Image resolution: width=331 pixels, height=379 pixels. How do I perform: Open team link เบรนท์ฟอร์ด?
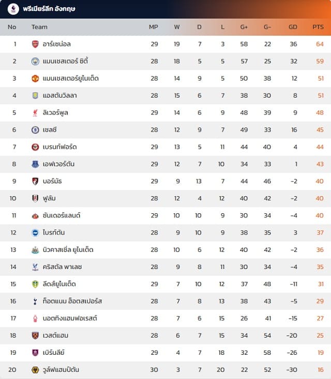click(60, 147)
